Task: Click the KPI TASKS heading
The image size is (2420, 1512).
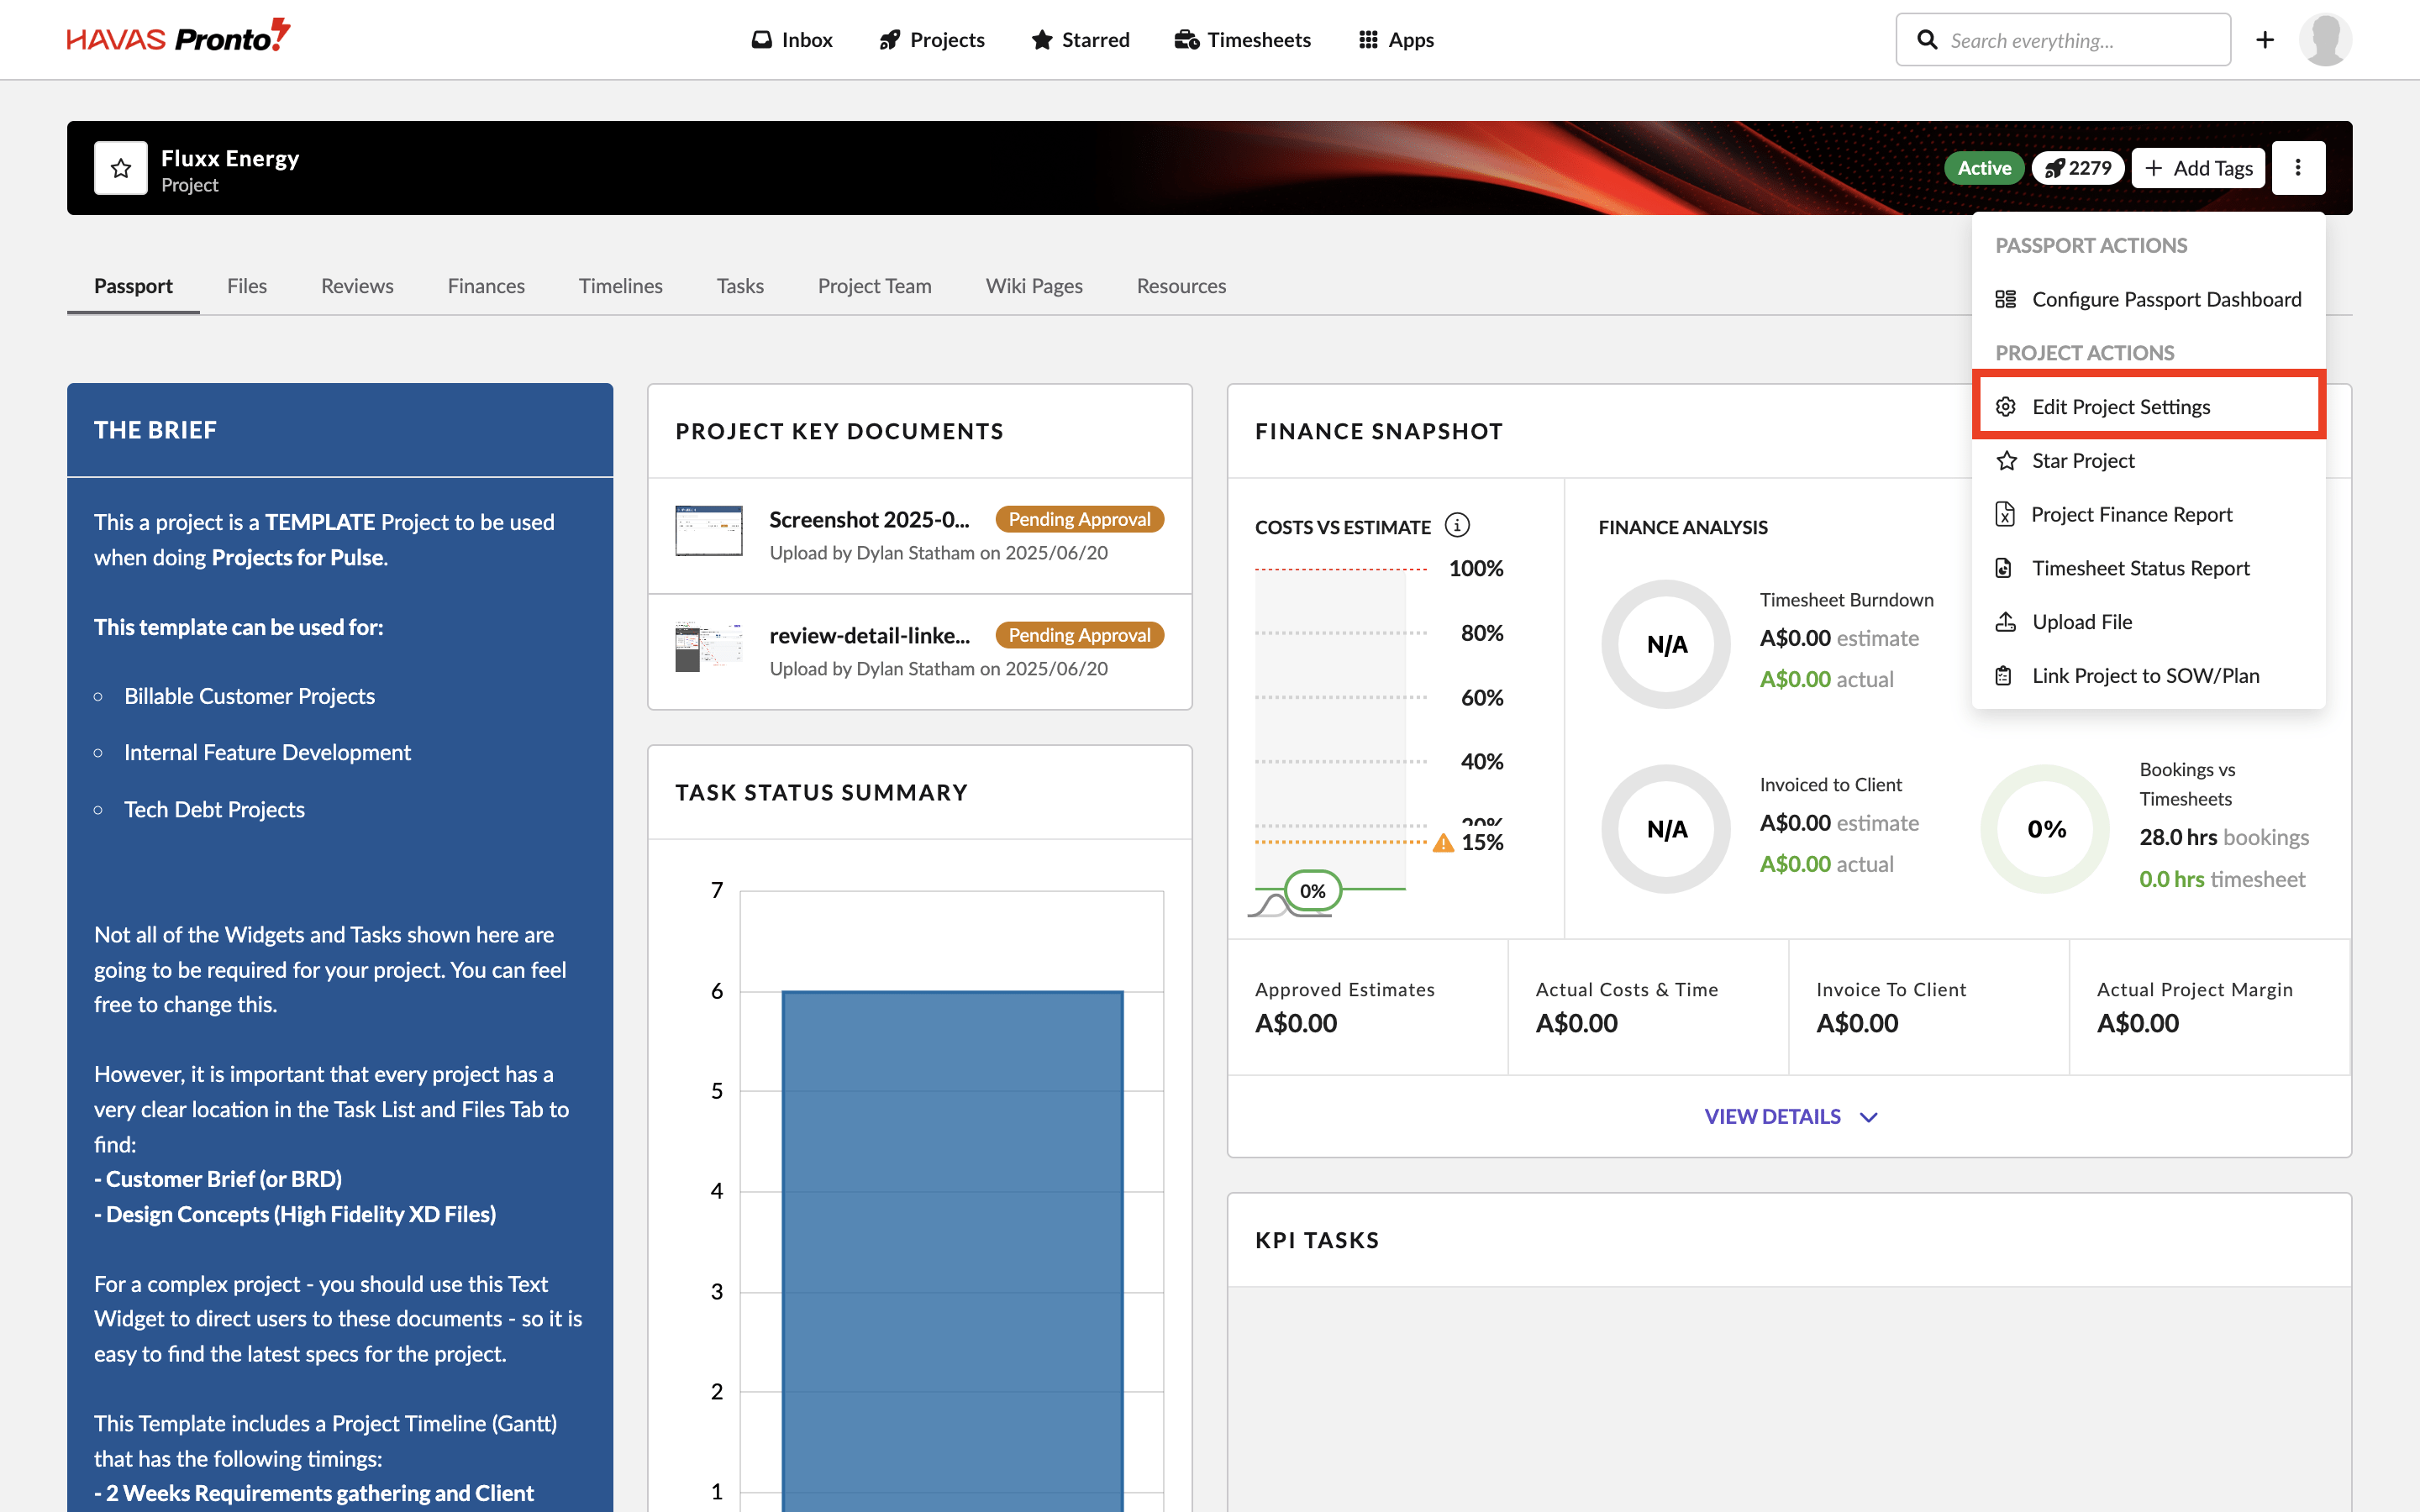Action: 1317,1240
